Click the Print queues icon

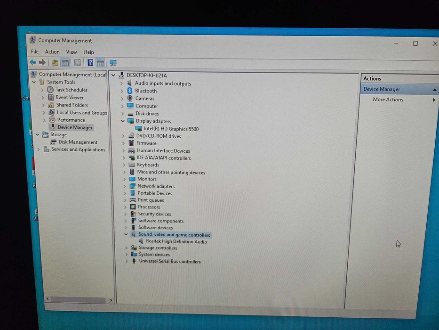133,200
